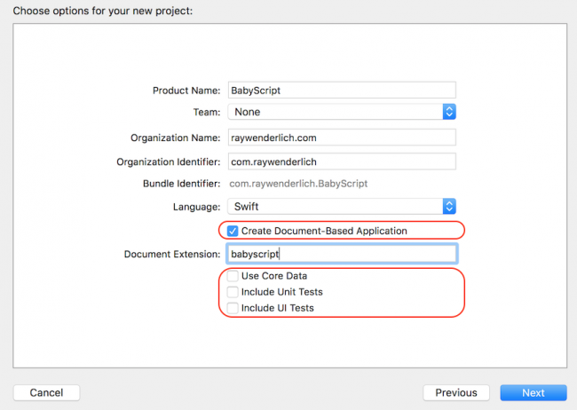Image resolution: width=577 pixels, height=410 pixels.
Task: Click the Document Extension field
Action: pos(342,254)
